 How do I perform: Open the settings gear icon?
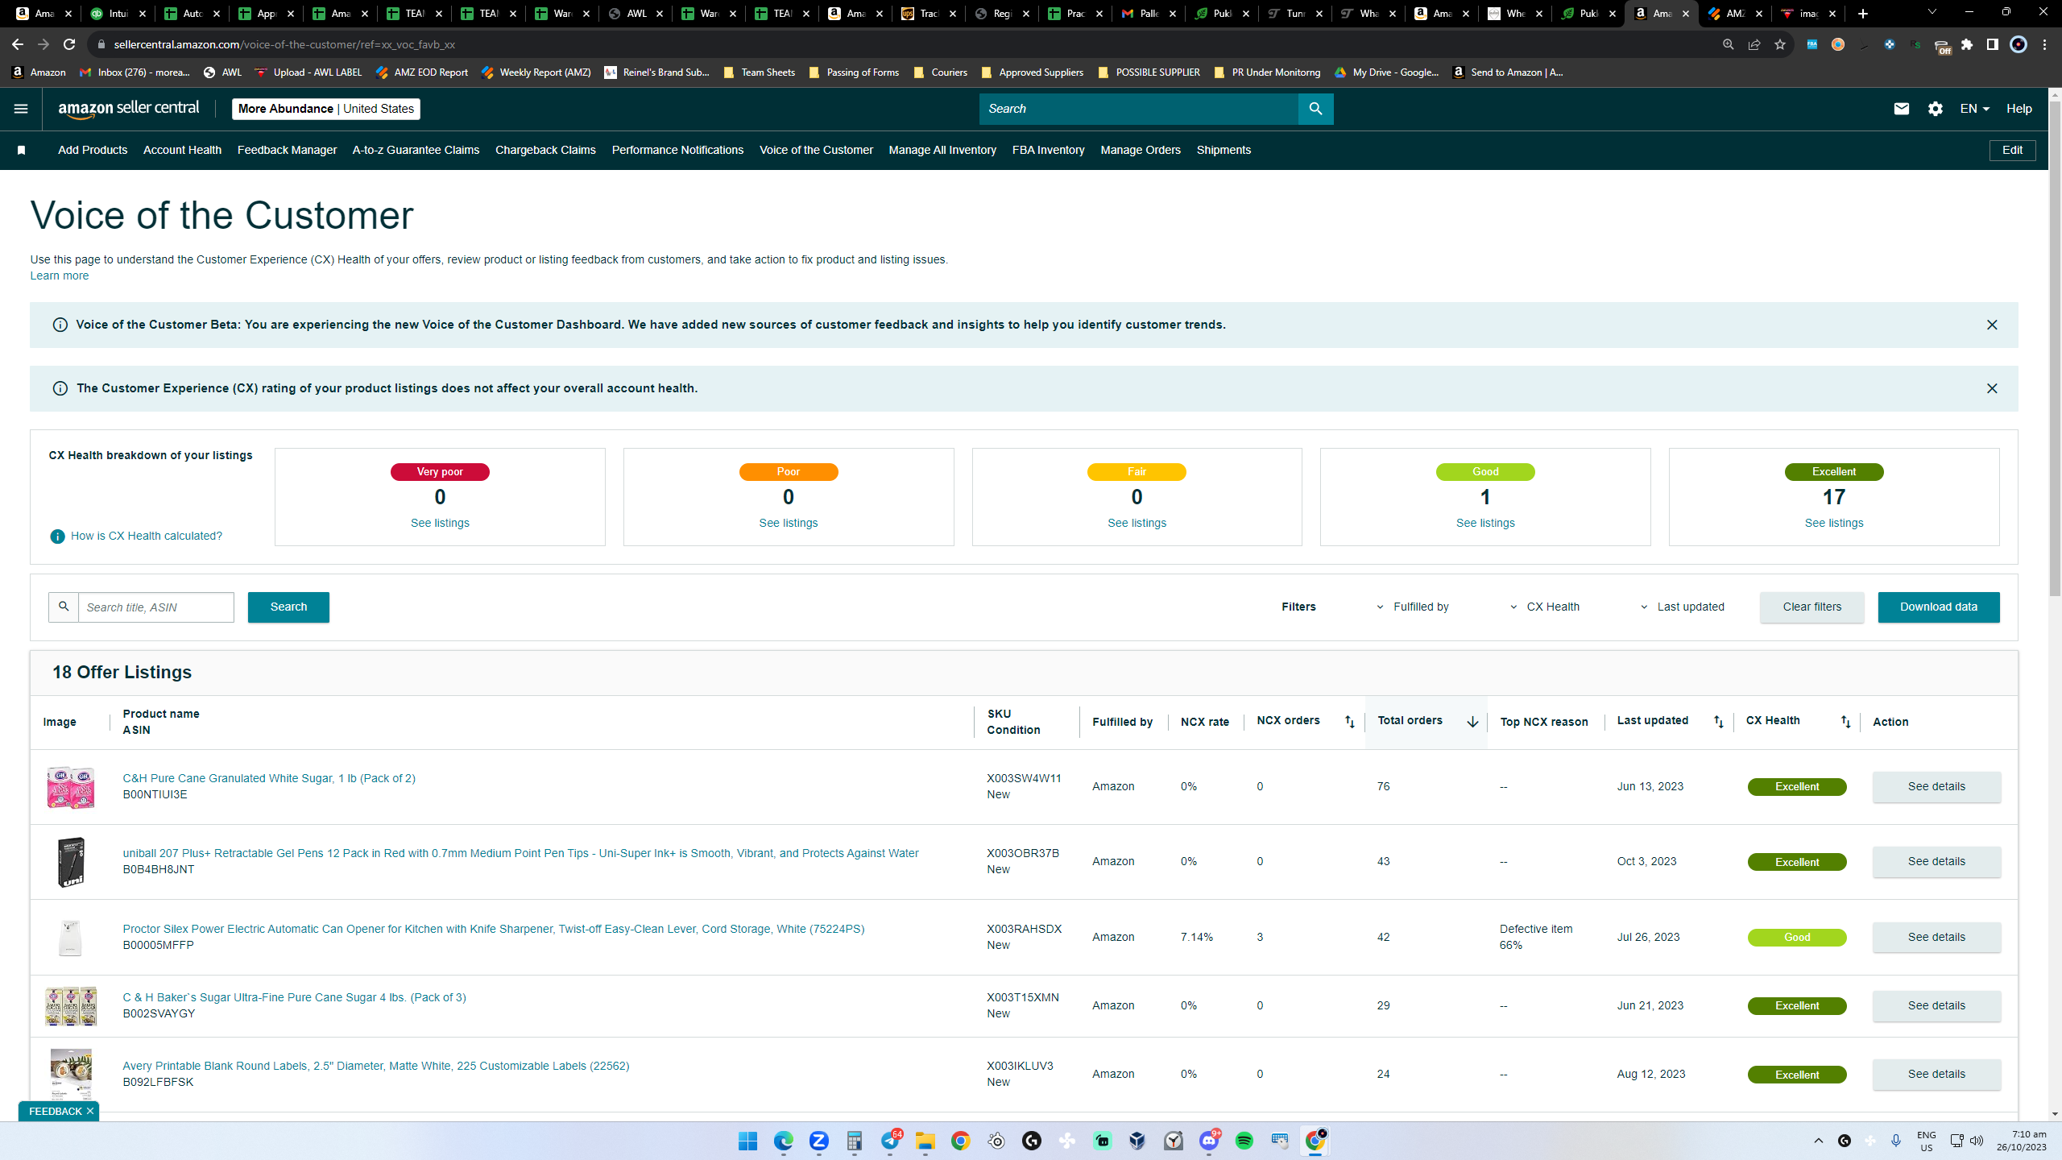tap(1936, 109)
